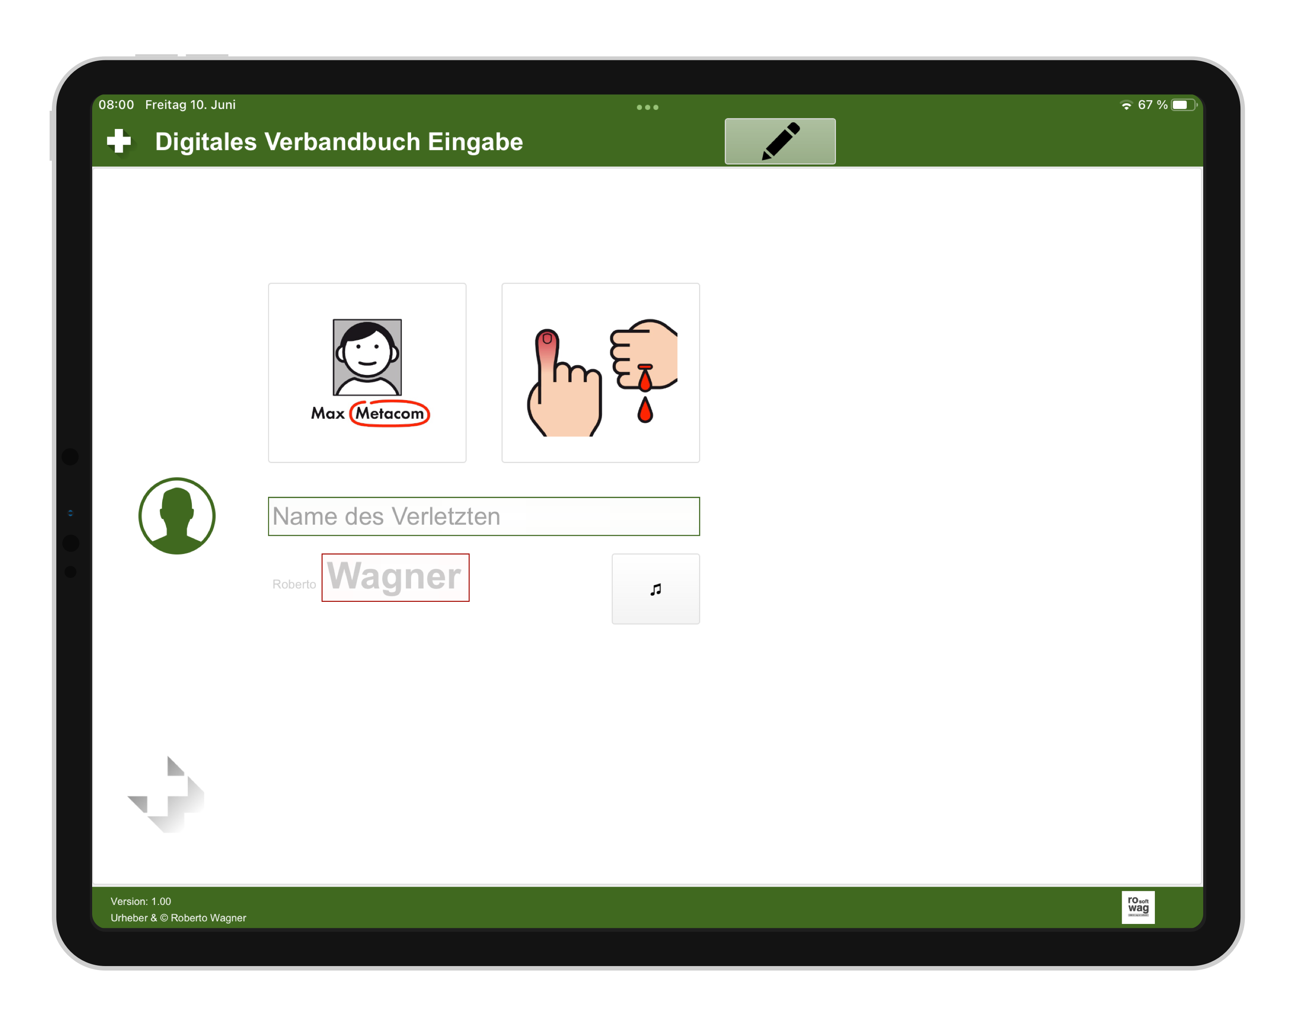Select the injured finger and bleeding hand tile
Image resolution: width=1298 pixels, height=1025 pixels.
click(600, 373)
